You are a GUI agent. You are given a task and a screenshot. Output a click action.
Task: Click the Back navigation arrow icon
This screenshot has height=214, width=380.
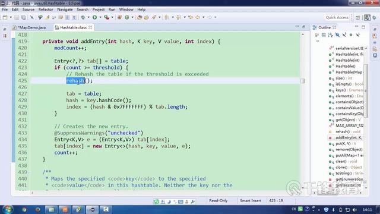(198, 17)
